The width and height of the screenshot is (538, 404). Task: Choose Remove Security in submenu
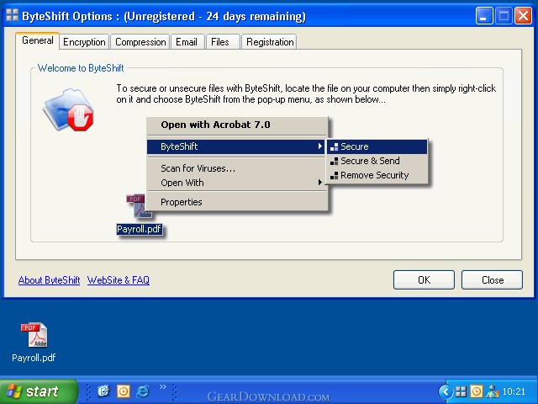point(377,175)
